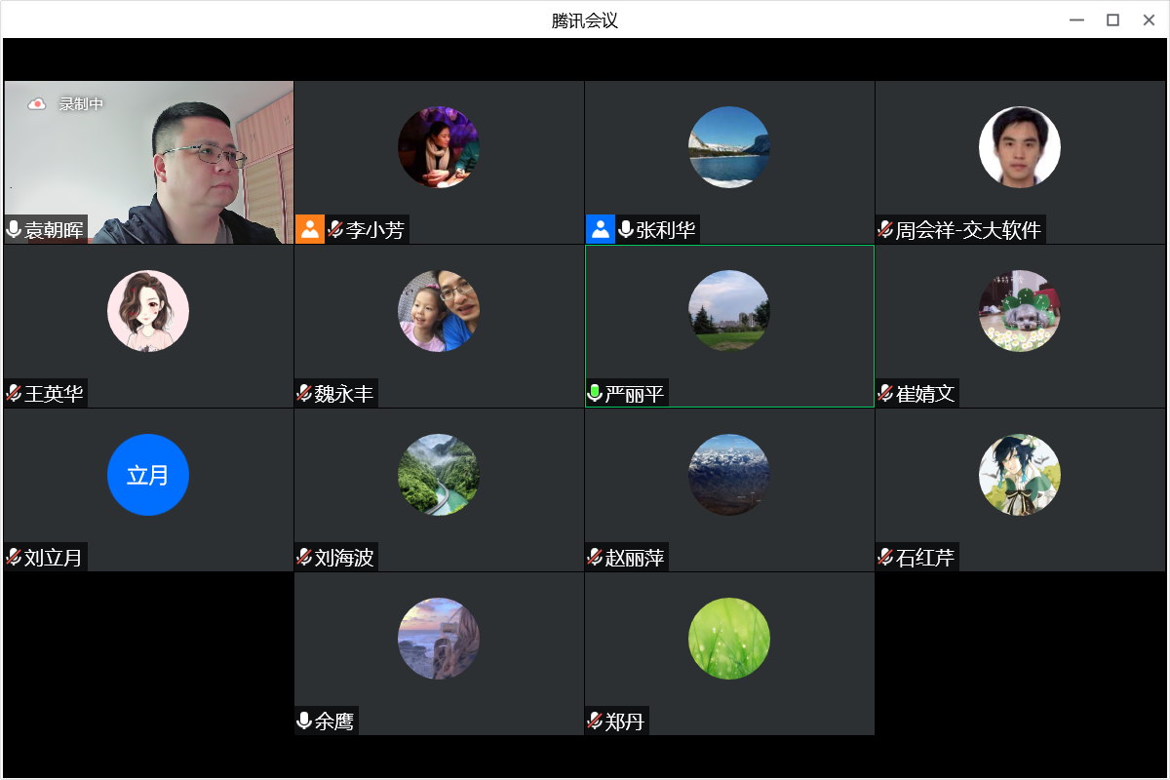Image resolution: width=1170 pixels, height=780 pixels.
Task: Select 魏永丰's family photo avatar
Action: 439,311
